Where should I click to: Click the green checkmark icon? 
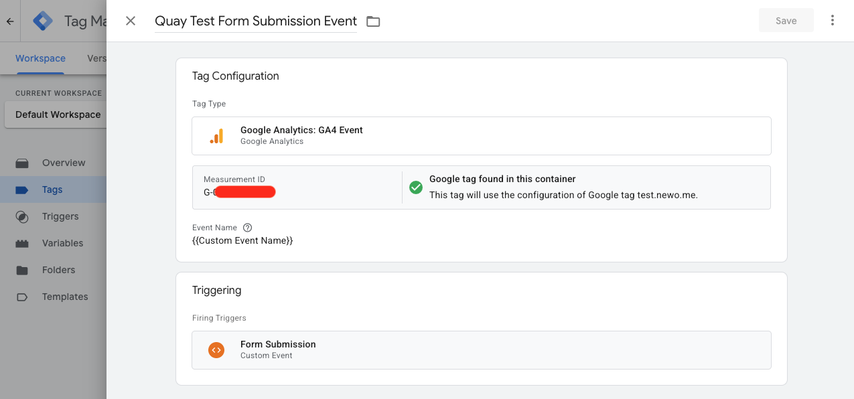[416, 187]
